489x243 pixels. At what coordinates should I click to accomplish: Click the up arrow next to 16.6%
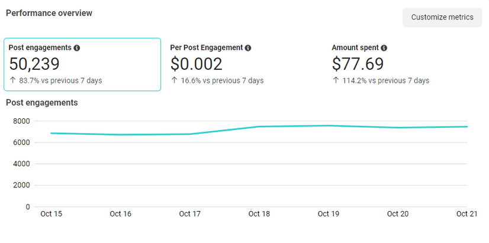pos(174,80)
